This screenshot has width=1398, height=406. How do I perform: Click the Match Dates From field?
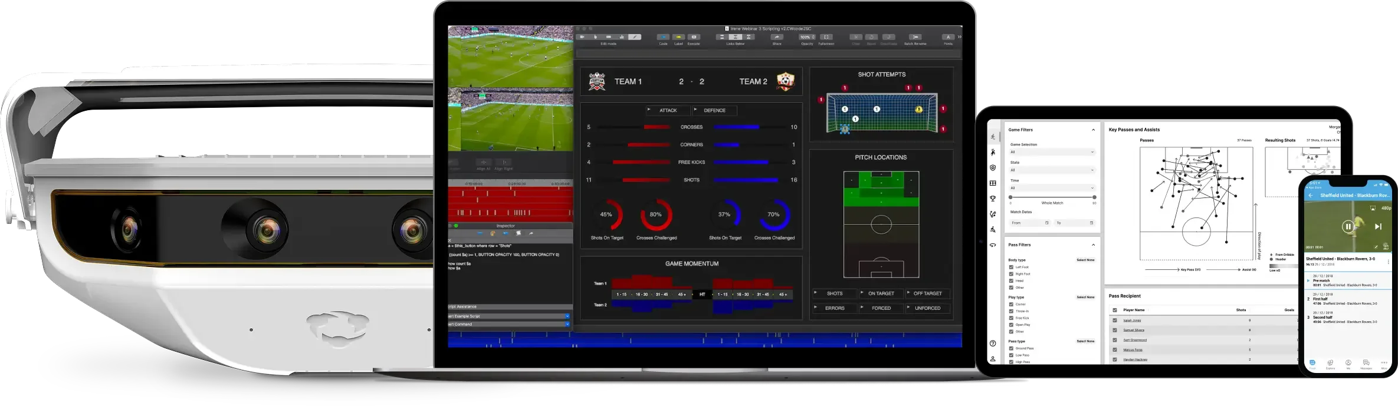(1030, 223)
